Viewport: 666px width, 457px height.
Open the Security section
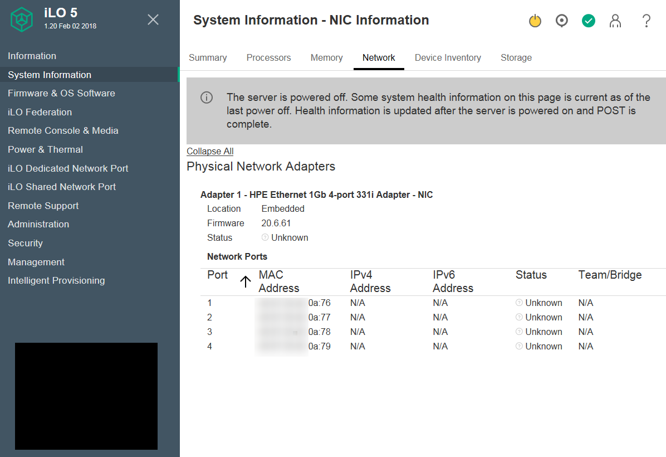click(25, 243)
